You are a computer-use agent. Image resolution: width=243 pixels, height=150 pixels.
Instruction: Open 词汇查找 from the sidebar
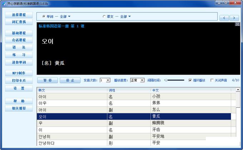point(19,22)
